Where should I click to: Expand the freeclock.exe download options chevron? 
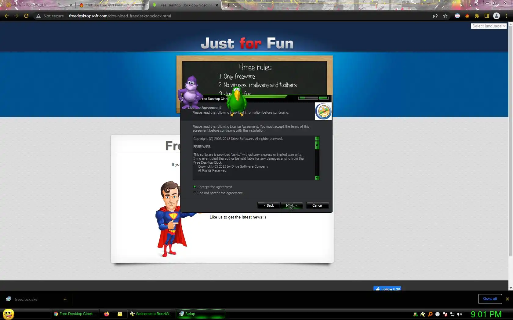pyautogui.click(x=65, y=299)
